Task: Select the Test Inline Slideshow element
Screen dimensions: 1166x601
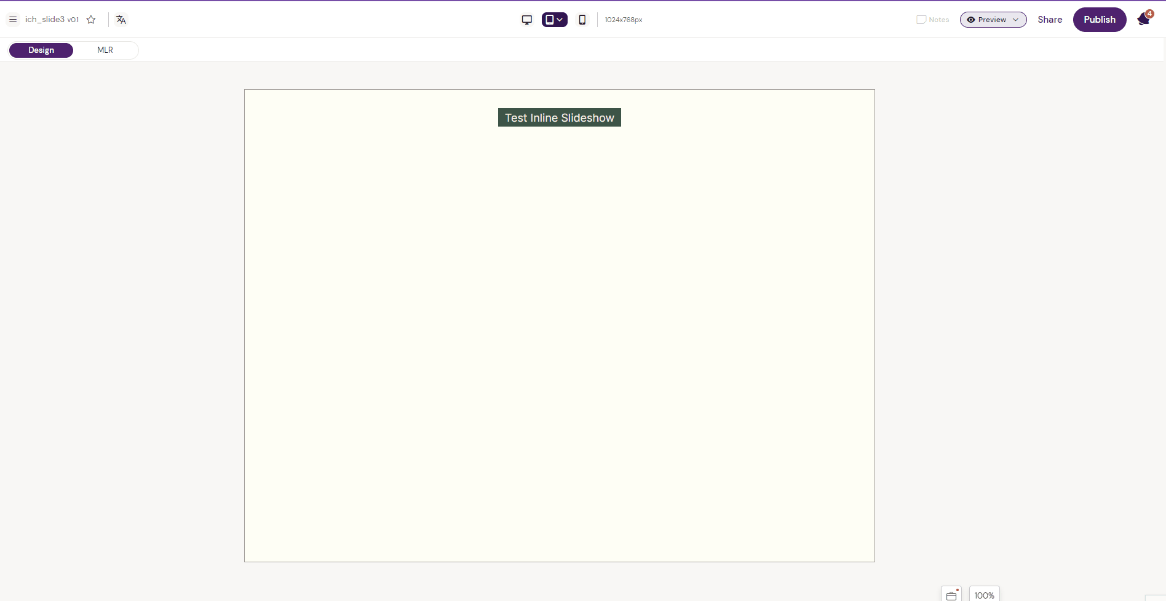Action: click(559, 117)
